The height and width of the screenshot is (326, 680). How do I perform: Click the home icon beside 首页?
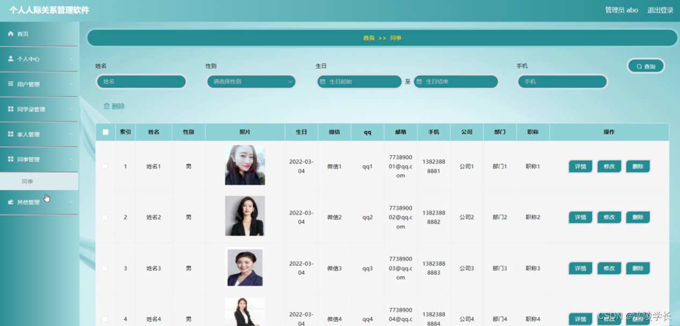(x=10, y=34)
